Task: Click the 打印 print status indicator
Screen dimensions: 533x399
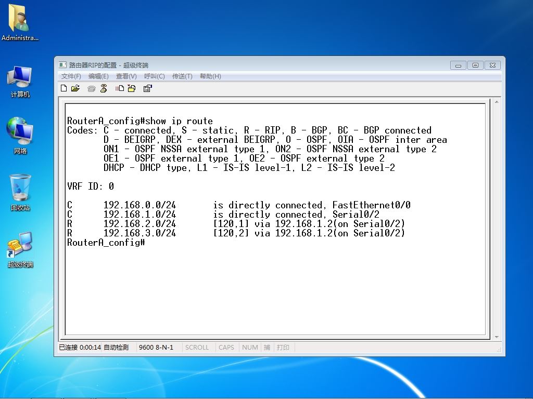Action: click(x=283, y=348)
